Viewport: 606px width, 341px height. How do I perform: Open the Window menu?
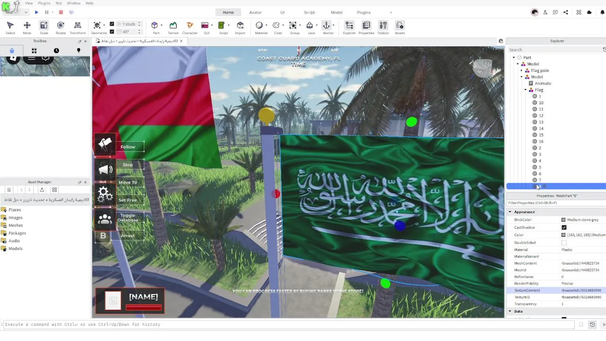(73, 3)
